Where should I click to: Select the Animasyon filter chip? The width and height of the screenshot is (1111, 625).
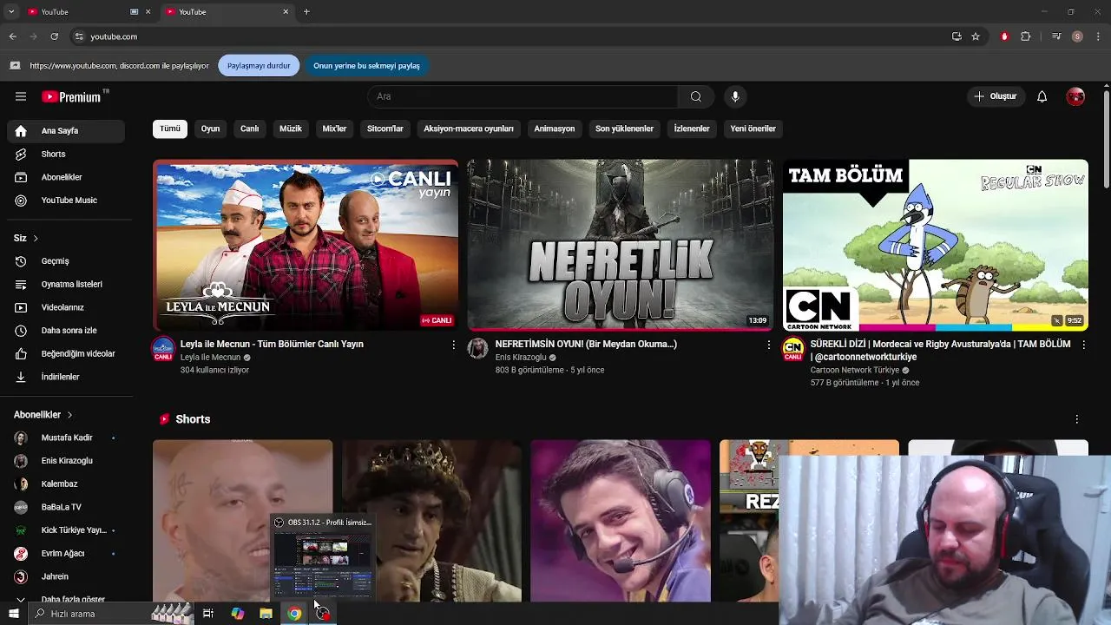[x=555, y=128]
